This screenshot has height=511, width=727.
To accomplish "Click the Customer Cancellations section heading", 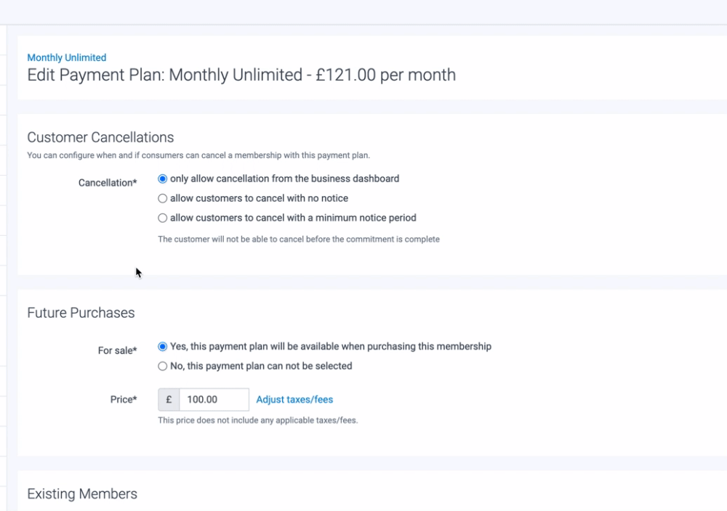I will pos(100,137).
